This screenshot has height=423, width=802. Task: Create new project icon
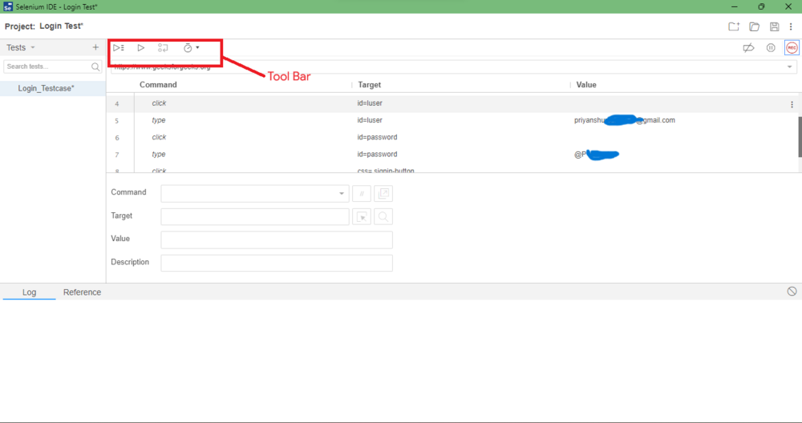[734, 26]
